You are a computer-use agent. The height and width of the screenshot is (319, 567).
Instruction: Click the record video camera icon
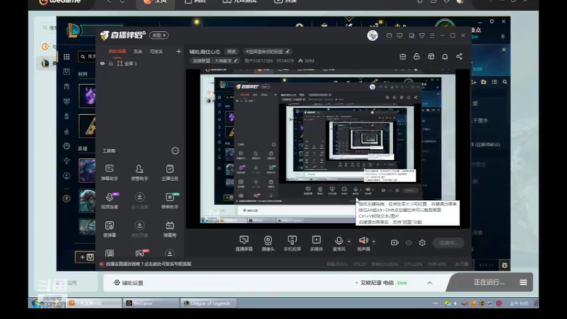(x=395, y=242)
